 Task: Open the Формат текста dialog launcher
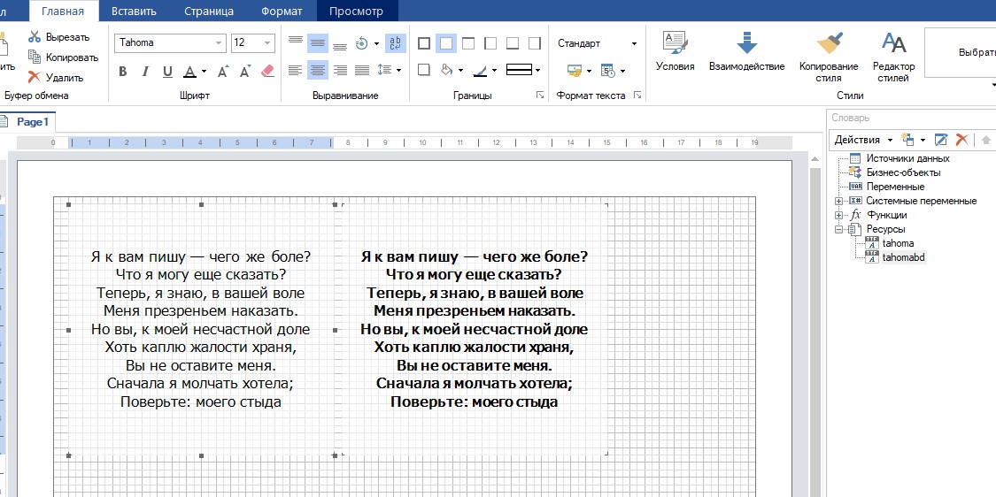pyautogui.click(x=637, y=96)
